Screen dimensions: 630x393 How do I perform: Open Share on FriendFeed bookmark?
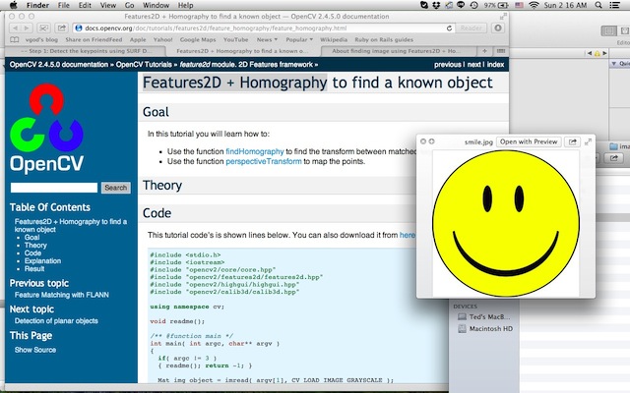click(x=94, y=39)
